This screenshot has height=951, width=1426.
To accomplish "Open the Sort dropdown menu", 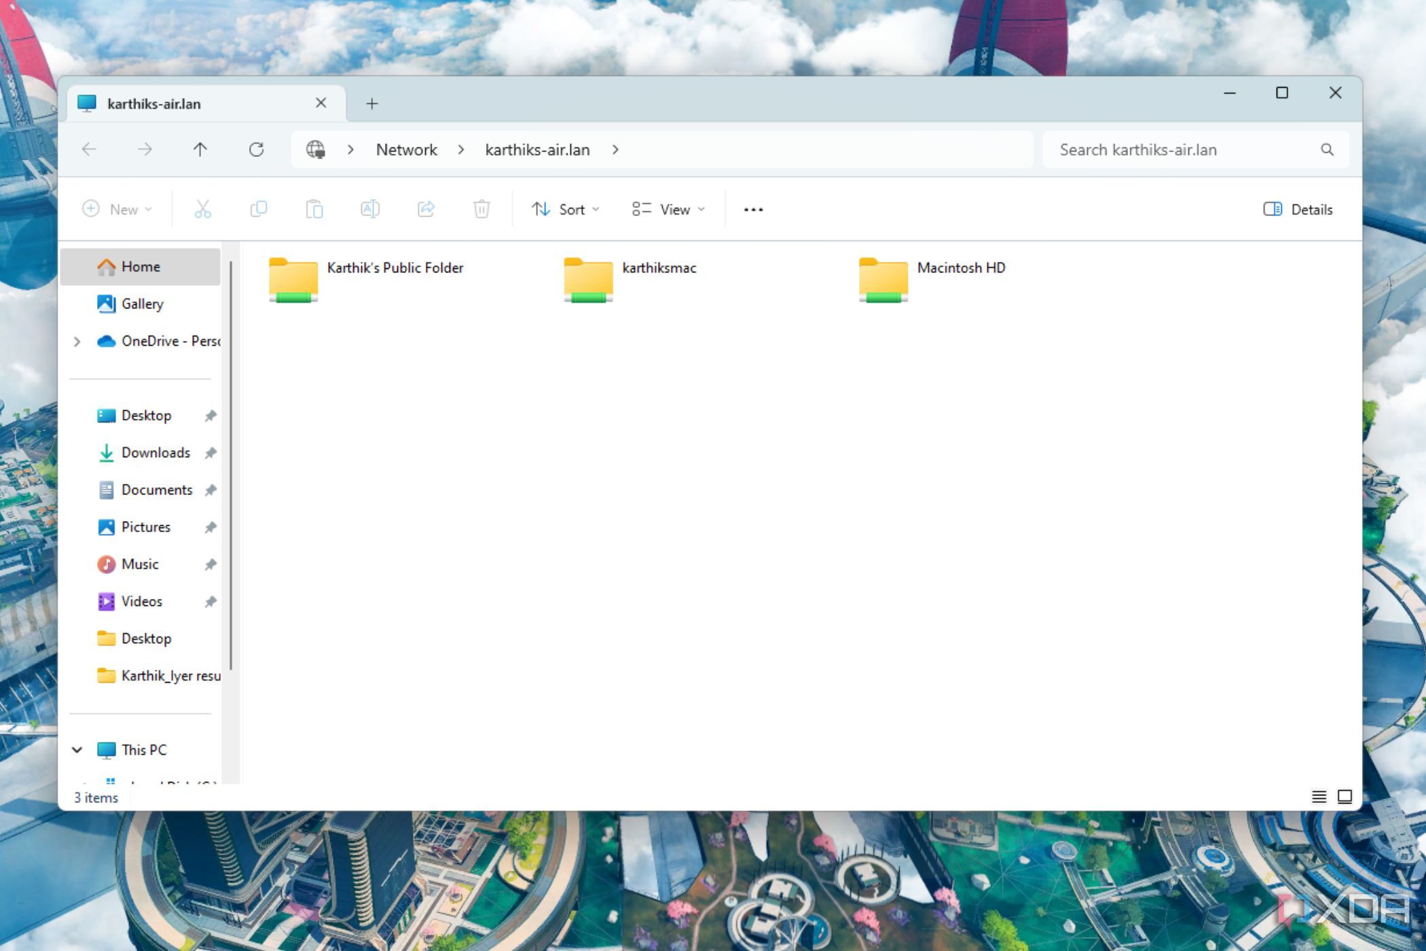I will coord(565,209).
